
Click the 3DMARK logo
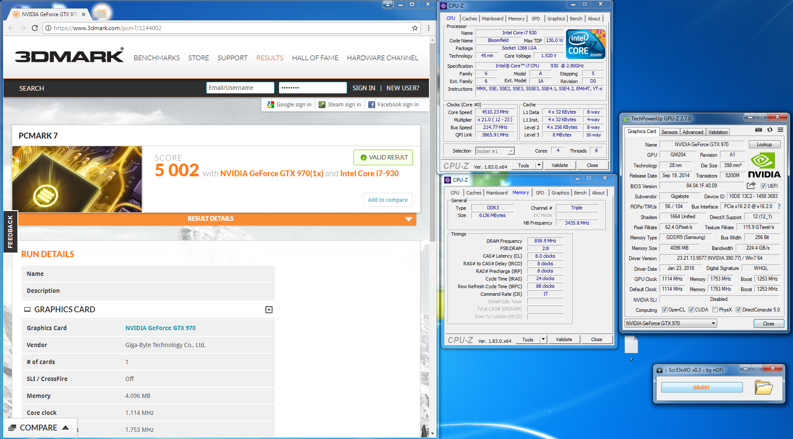tap(69, 56)
